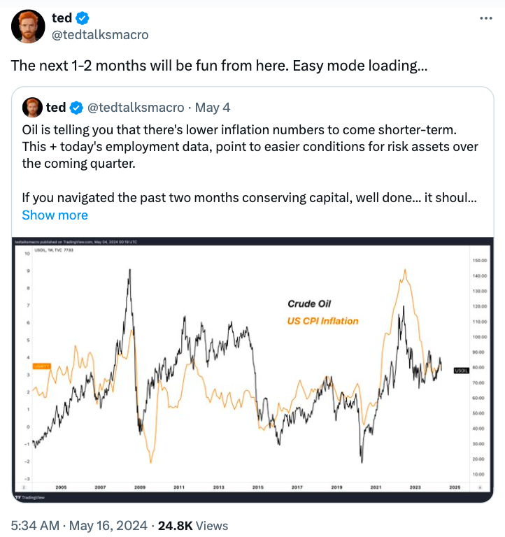Open the @tedtalksmacro handle in quoted tweet
Image resolution: width=505 pixels, height=537 pixels.
click(136, 108)
